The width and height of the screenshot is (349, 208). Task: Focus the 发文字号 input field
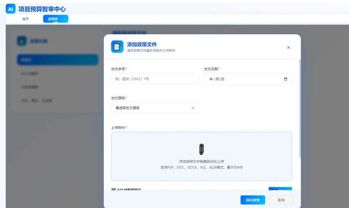(155, 79)
